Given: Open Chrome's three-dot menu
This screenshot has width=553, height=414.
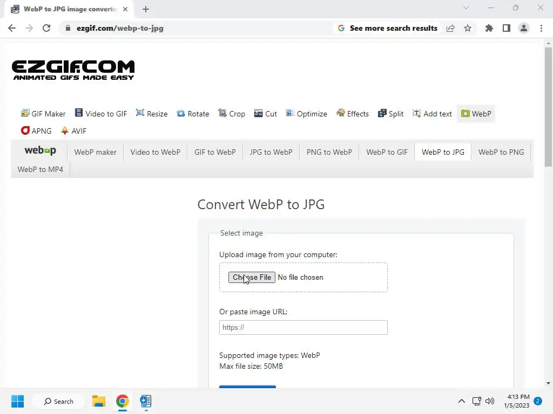Looking at the screenshot, I should coord(541,28).
